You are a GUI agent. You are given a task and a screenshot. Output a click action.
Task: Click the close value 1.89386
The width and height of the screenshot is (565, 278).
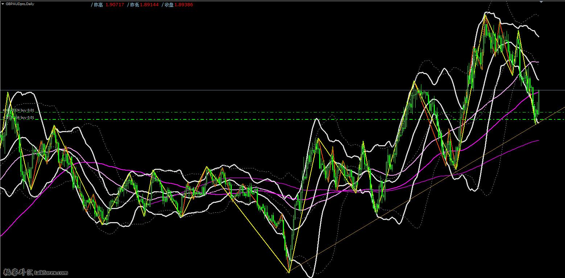[x=183, y=5]
